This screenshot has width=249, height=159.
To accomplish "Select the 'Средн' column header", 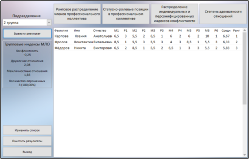I will (x=226, y=30).
